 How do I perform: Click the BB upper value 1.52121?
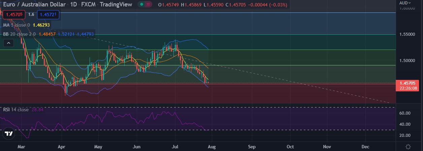click(x=66, y=34)
